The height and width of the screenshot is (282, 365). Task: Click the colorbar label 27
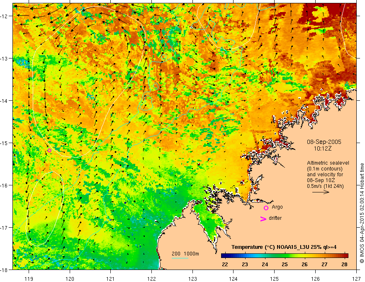pyautogui.click(x=324, y=265)
